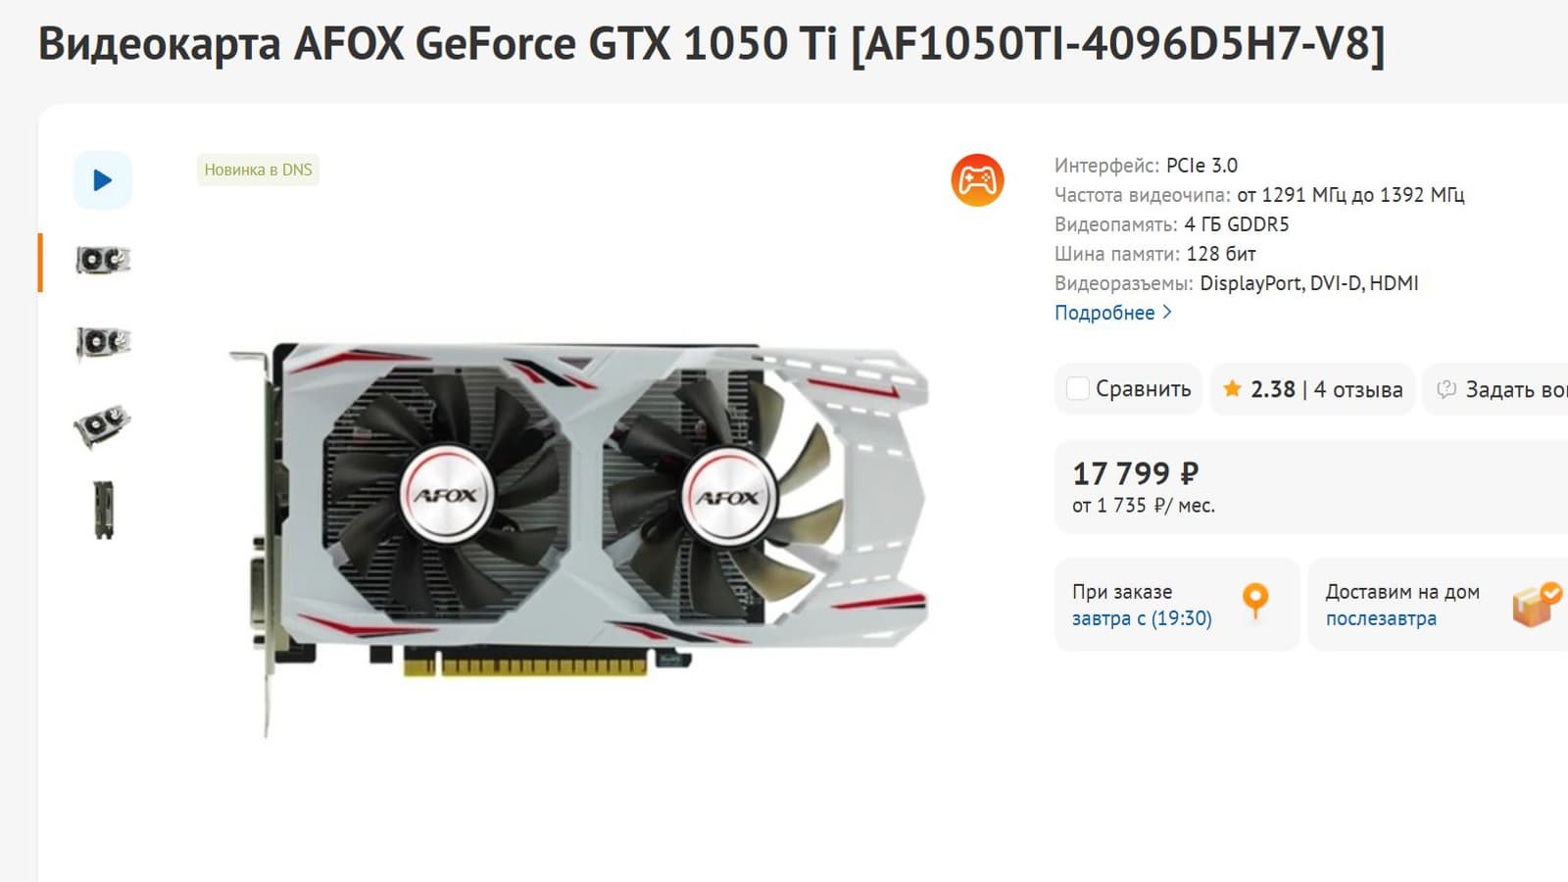Tick the Сравнить checkbox
The width and height of the screenshot is (1568, 882).
(1077, 389)
